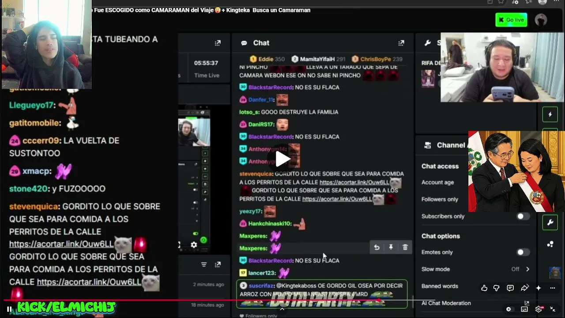Image resolution: width=565 pixels, height=318 pixels.
Task: Click the DaniRS17 username in chat
Action: coord(261,125)
